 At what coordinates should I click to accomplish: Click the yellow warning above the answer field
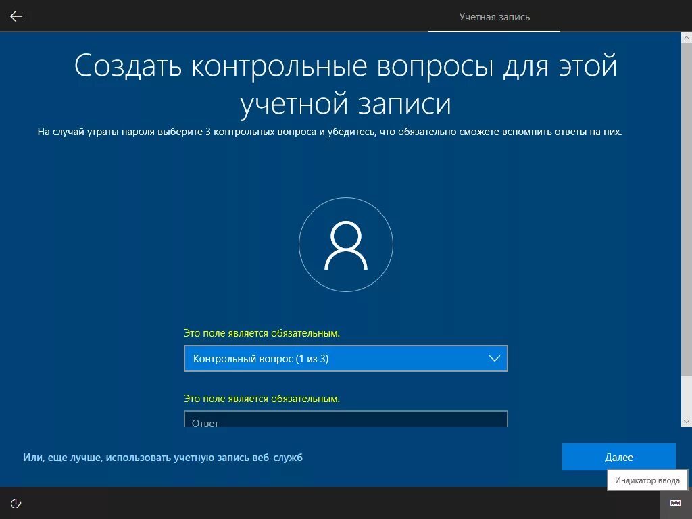point(263,399)
